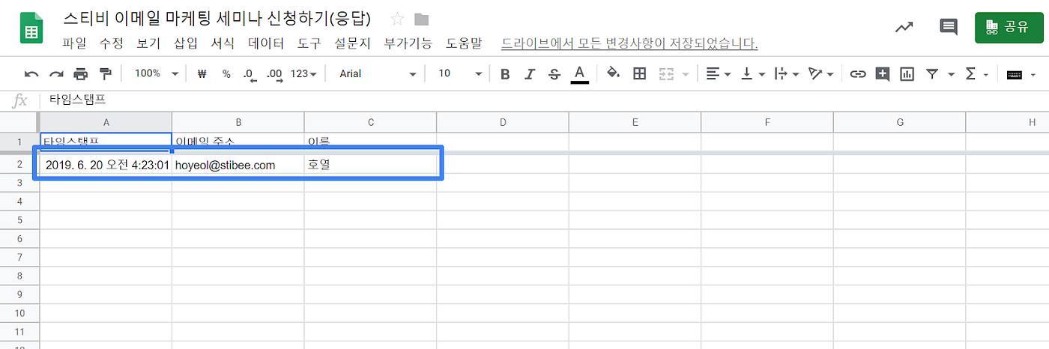Select column A header
This screenshot has width=1049, height=349.
tap(106, 122)
